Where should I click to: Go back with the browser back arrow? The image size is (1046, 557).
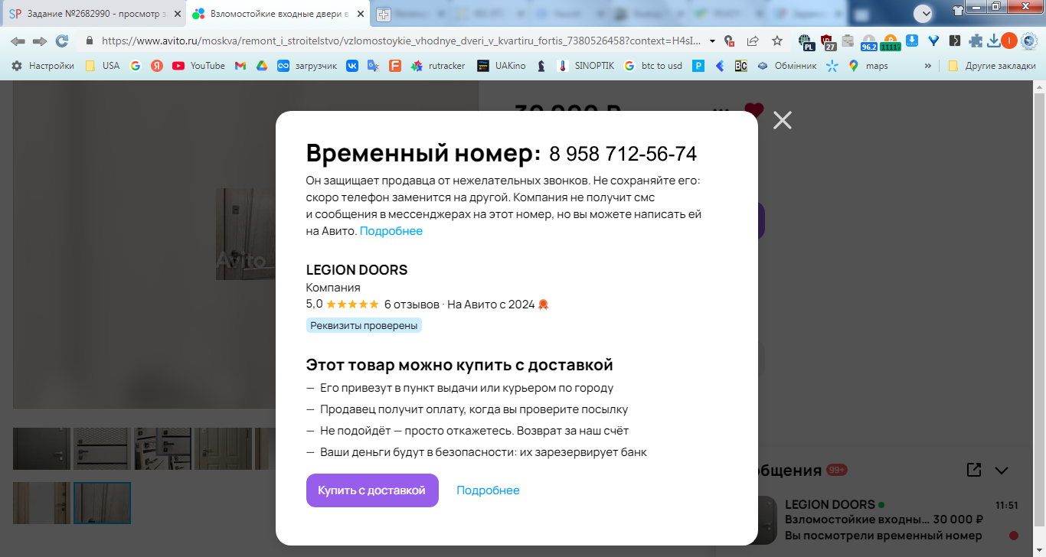click(18, 41)
